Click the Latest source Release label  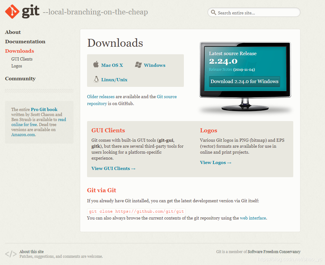click(x=233, y=54)
